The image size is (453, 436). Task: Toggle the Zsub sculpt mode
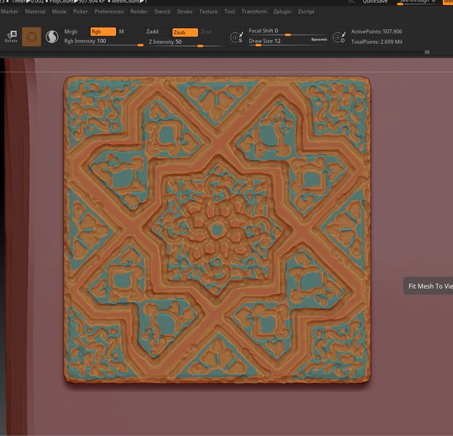coord(185,32)
